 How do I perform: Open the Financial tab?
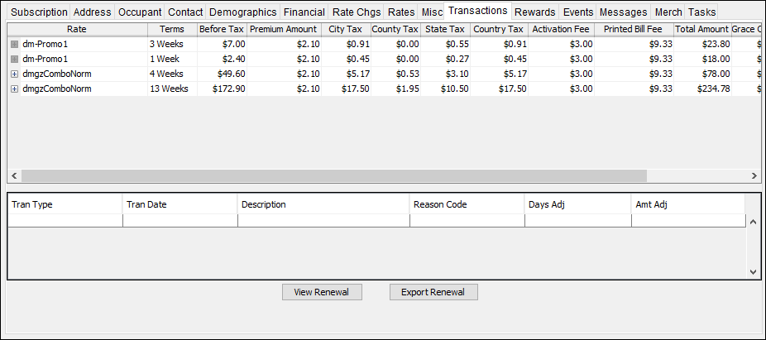pos(304,12)
